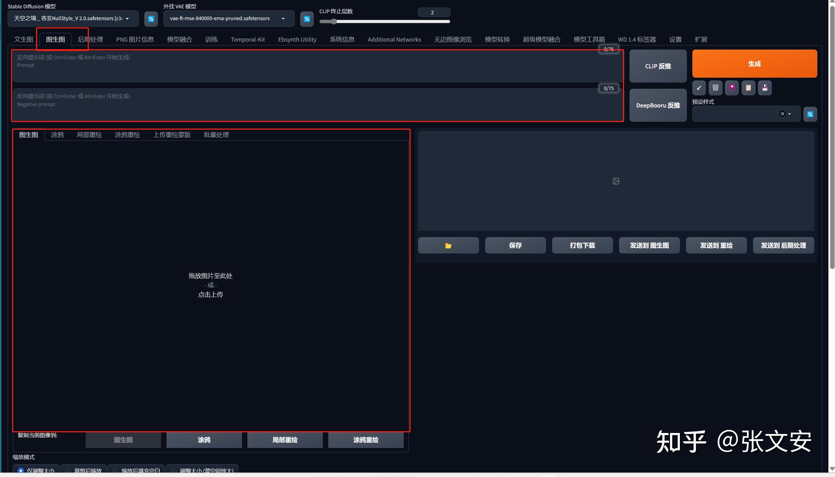Save current prompt as style with floppy icon
835x477 pixels.
click(x=765, y=88)
